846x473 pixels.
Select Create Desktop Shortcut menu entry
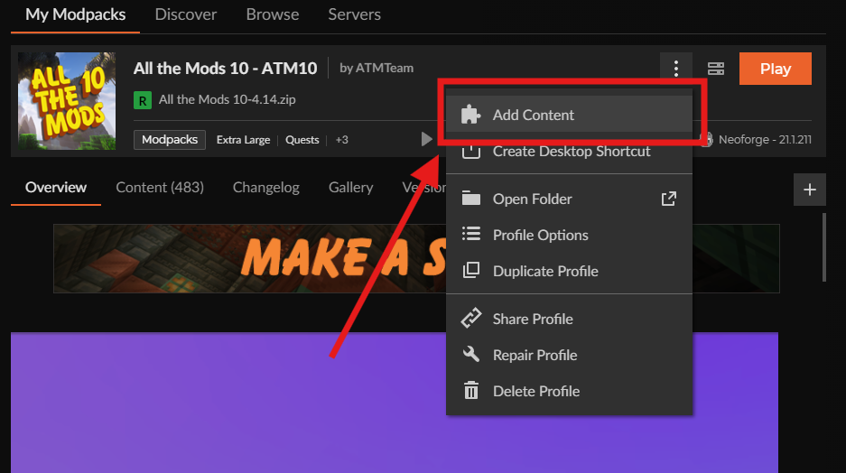click(569, 152)
